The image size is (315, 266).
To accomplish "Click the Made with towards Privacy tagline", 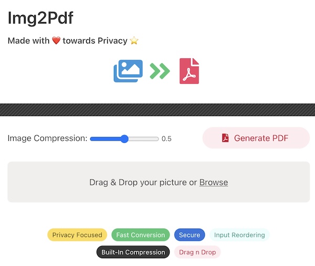I will tap(73, 41).
